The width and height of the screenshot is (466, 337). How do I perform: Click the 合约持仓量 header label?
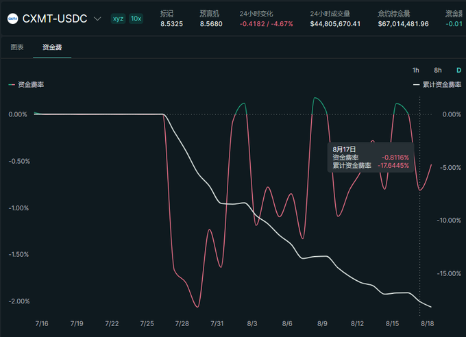pyautogui.click(x=394, y=14)
